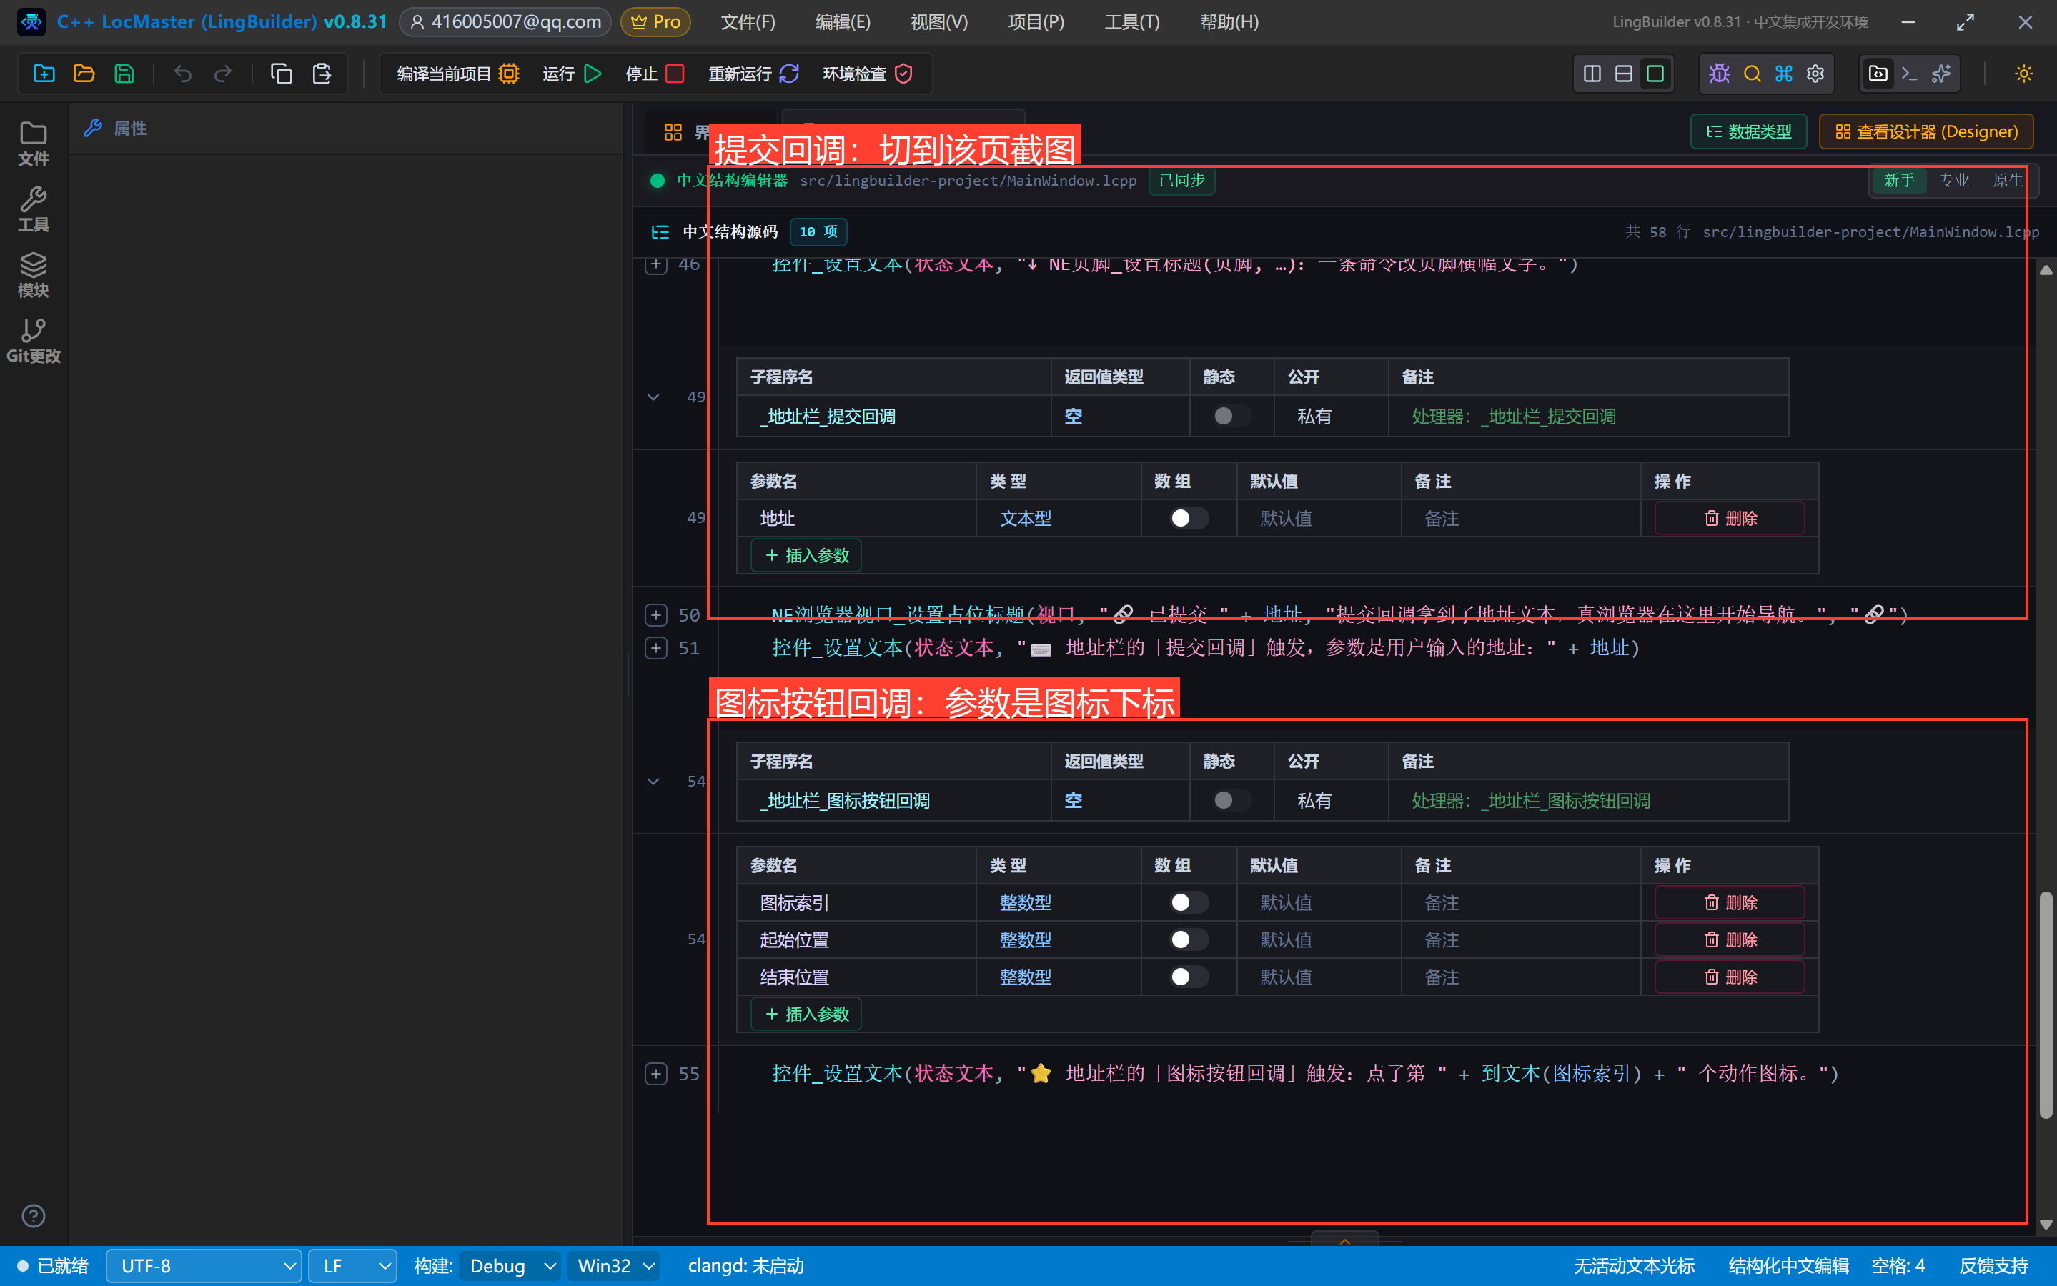Toggle 静态 switch for _地址栏_图标按钮回调
The image size is (2057, 1286).
pyautogui.click(x=1231, y=800)
